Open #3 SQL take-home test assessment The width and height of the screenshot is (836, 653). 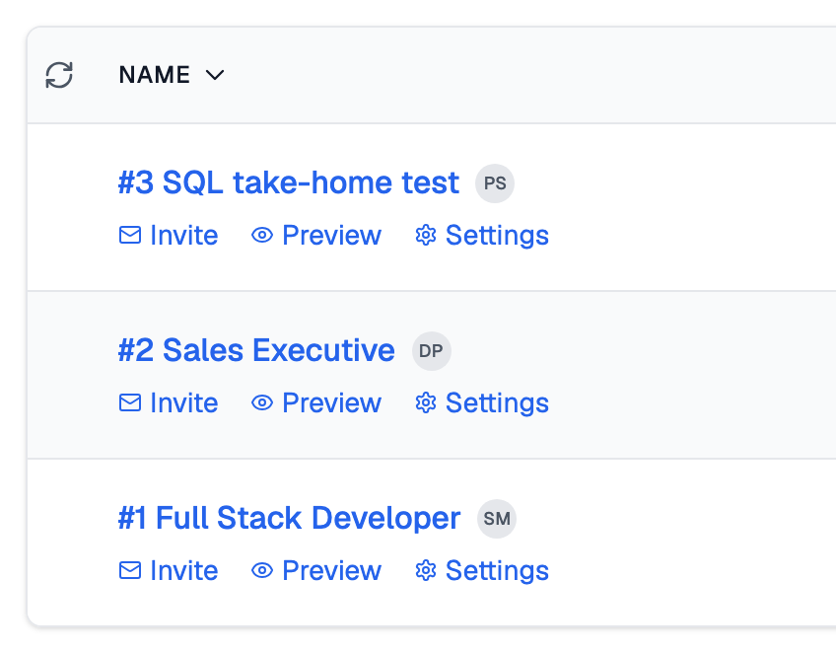pos(289,183)
